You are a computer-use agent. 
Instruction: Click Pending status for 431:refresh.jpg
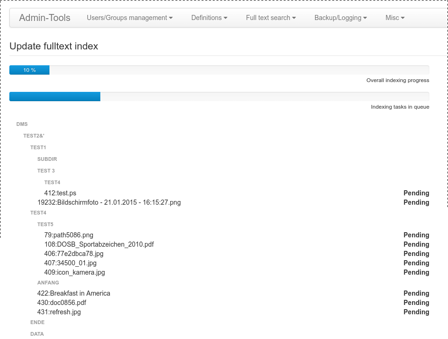(416, 312)
